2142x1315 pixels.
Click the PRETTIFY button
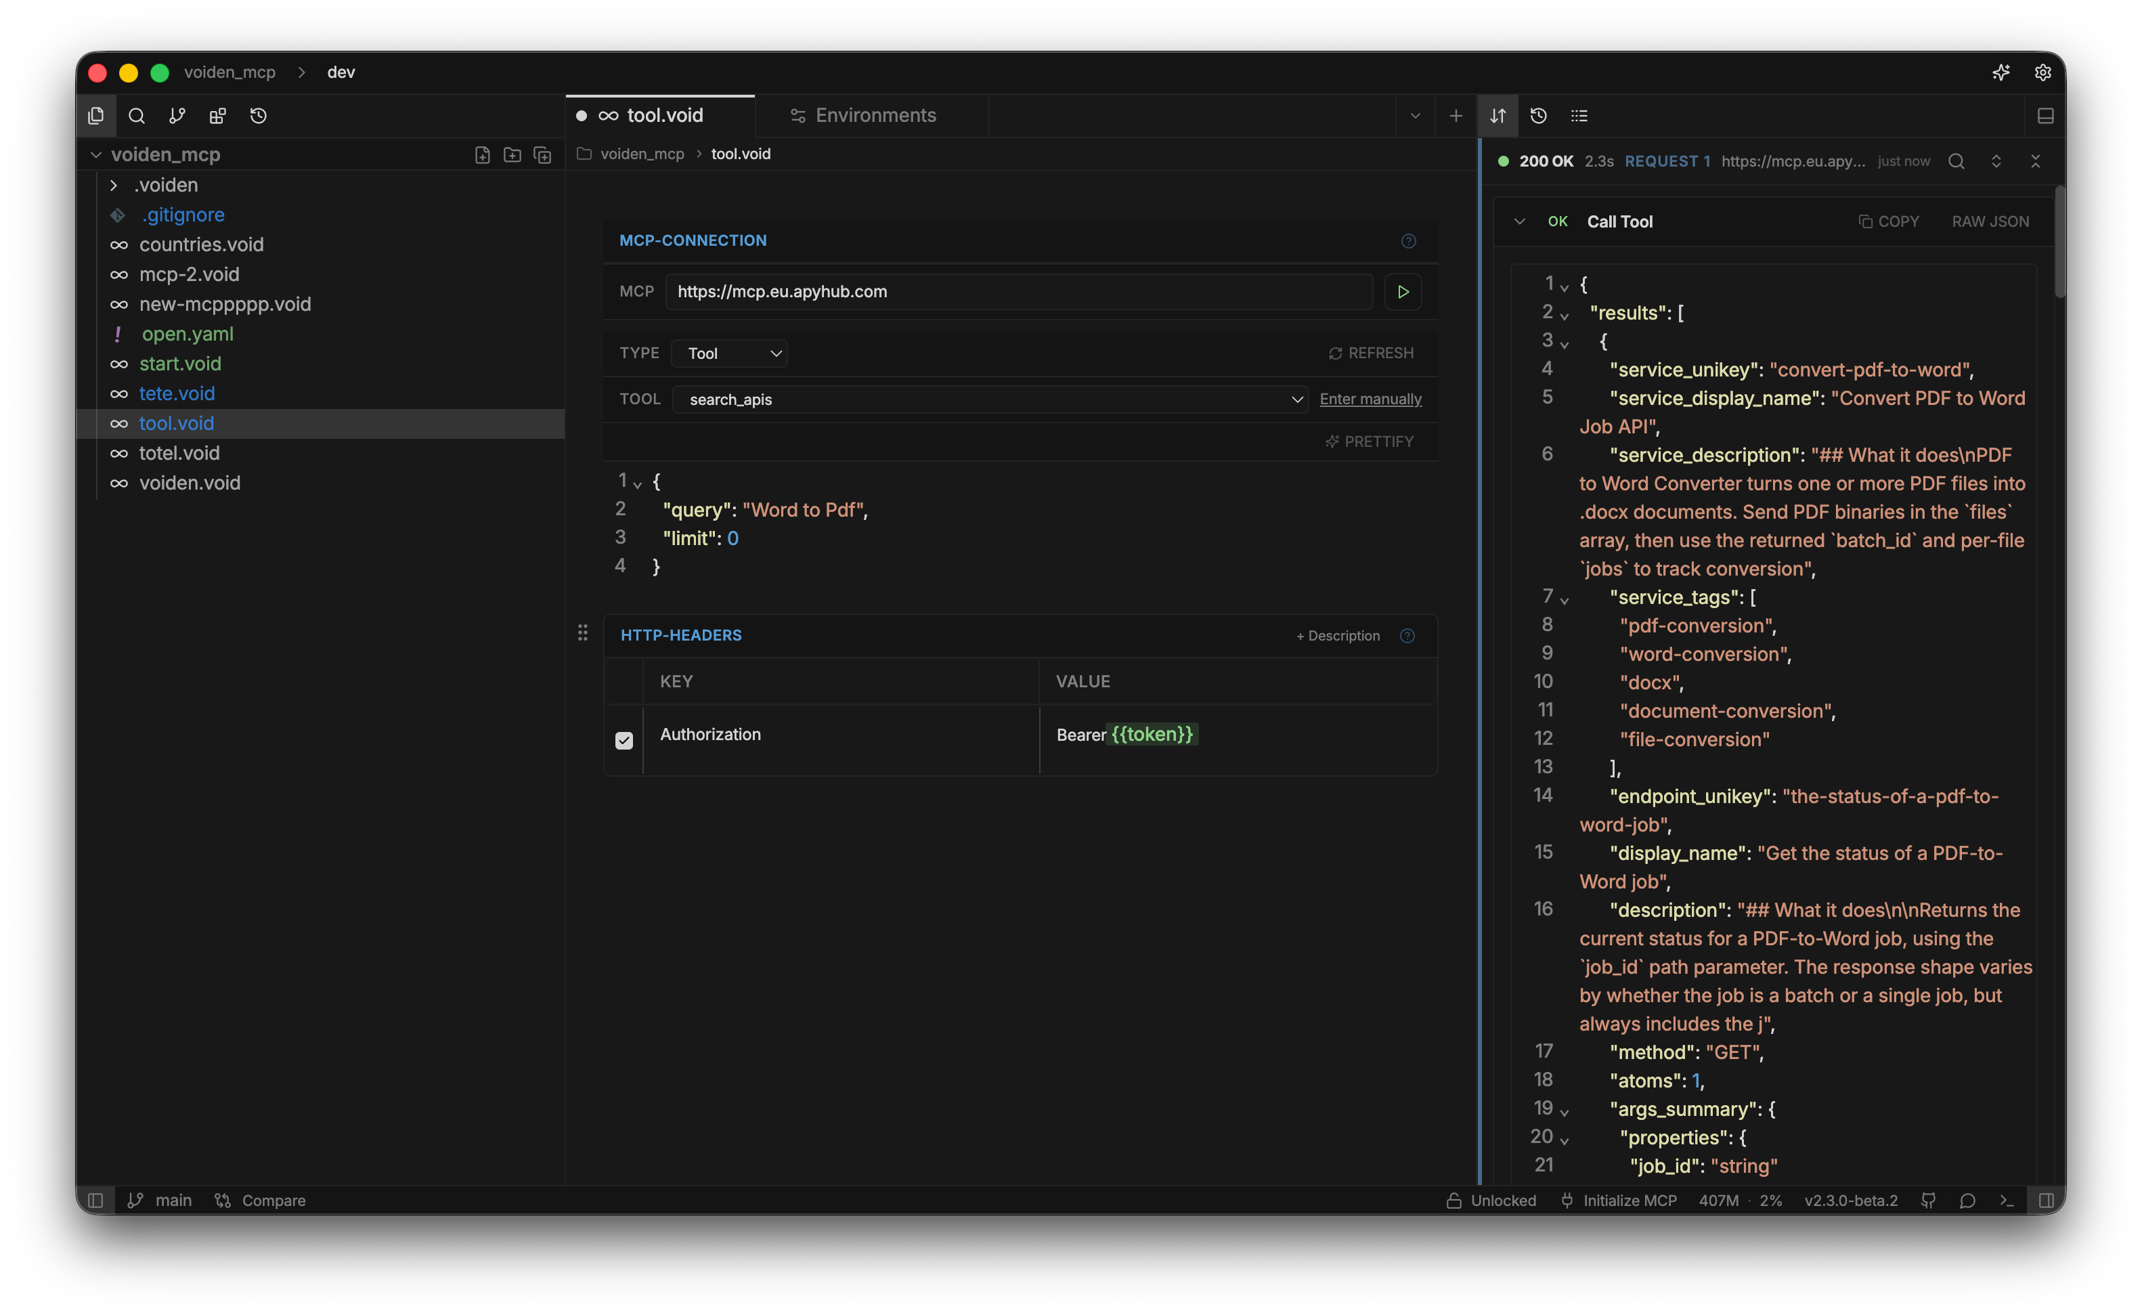(x=1369, y=441)
